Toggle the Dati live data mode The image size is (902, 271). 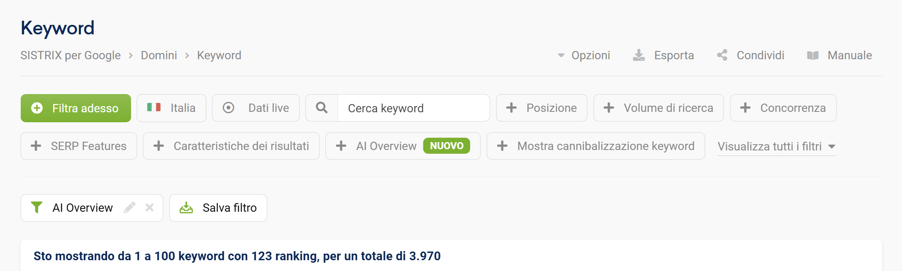pyautogui.click(x=255, y=108)
